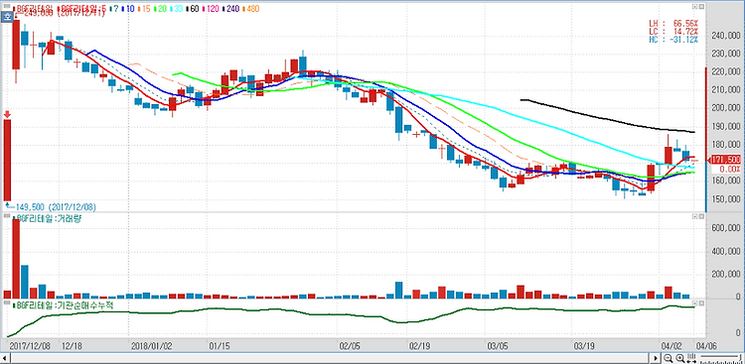Image resolution: width=745 pixels, height=364 pixels.
Task: Click the horizontal scrollbar track
Action: pos(330,358)
